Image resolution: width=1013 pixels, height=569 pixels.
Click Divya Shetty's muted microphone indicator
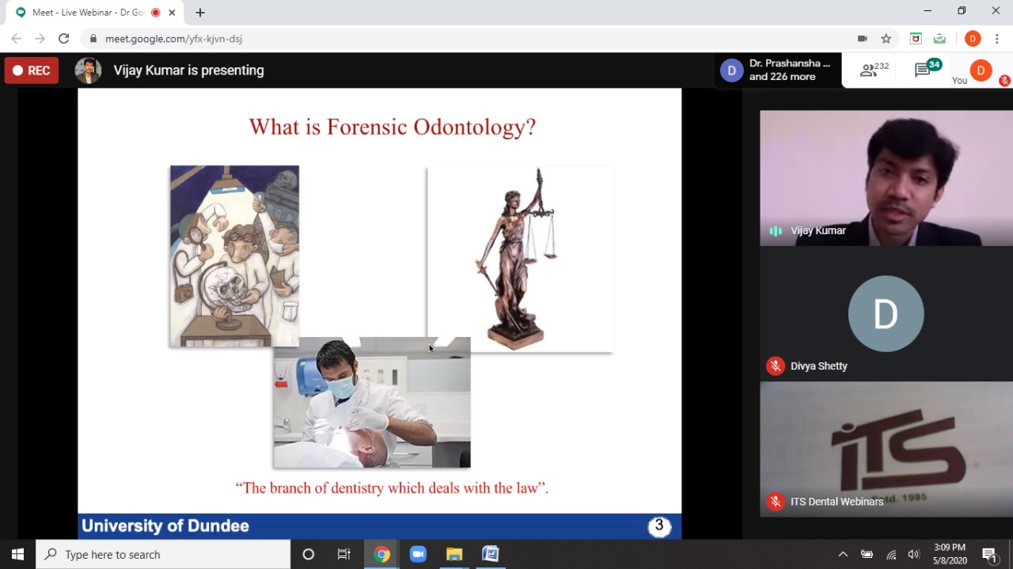click(775, 366)
